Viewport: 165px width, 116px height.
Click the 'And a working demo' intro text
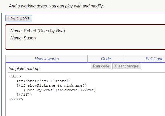pos(57,6)
